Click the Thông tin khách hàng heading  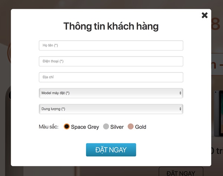tap(111, 26)
